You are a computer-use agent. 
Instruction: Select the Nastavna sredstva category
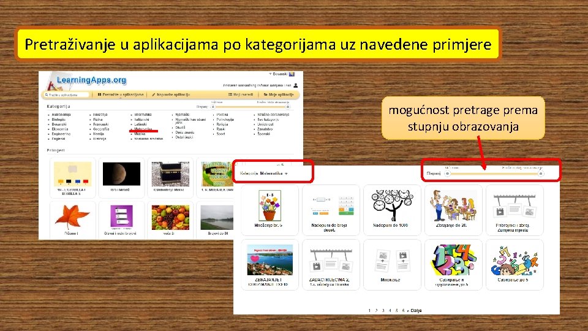(148, 139)
